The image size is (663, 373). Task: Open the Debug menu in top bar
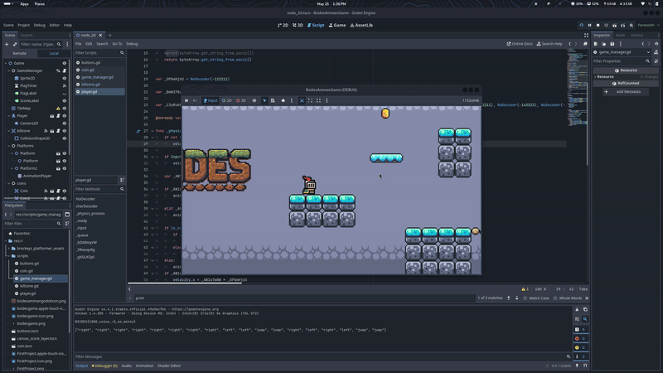coord(39,26)
